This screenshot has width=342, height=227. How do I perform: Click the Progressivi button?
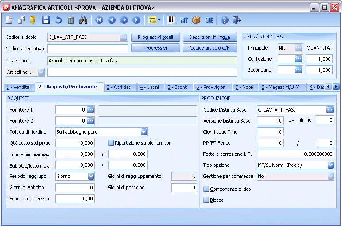(155, 48)
